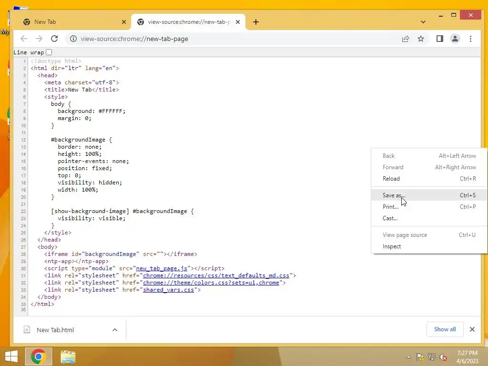
Task: Click the muted volume tray icon
Action: point(444,357)
